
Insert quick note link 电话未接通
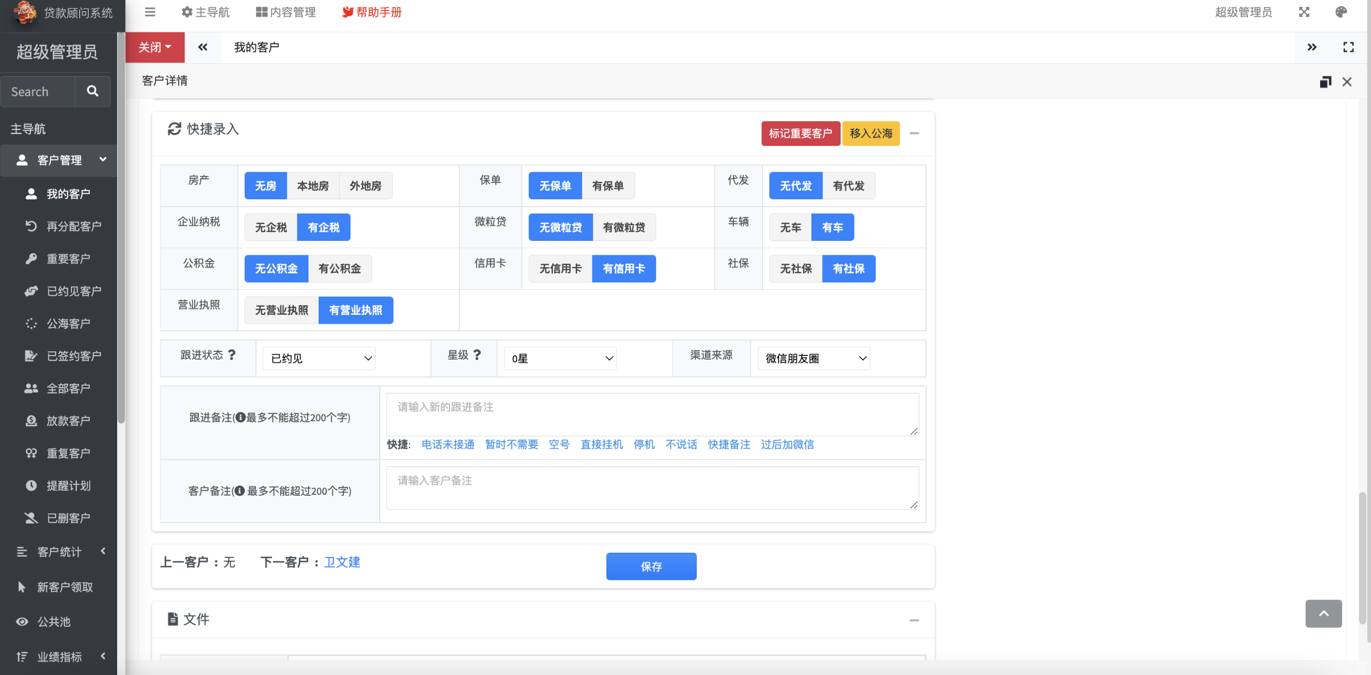[x=447, y=444]
